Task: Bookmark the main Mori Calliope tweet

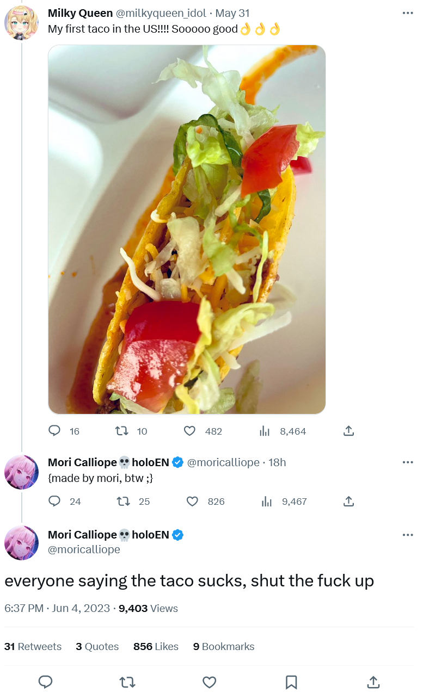Action: (x=291, y=682)
